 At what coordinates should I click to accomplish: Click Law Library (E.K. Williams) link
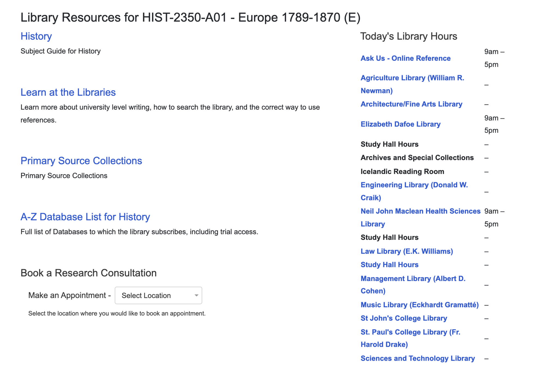pyautogui.click(x=407, y=251)
